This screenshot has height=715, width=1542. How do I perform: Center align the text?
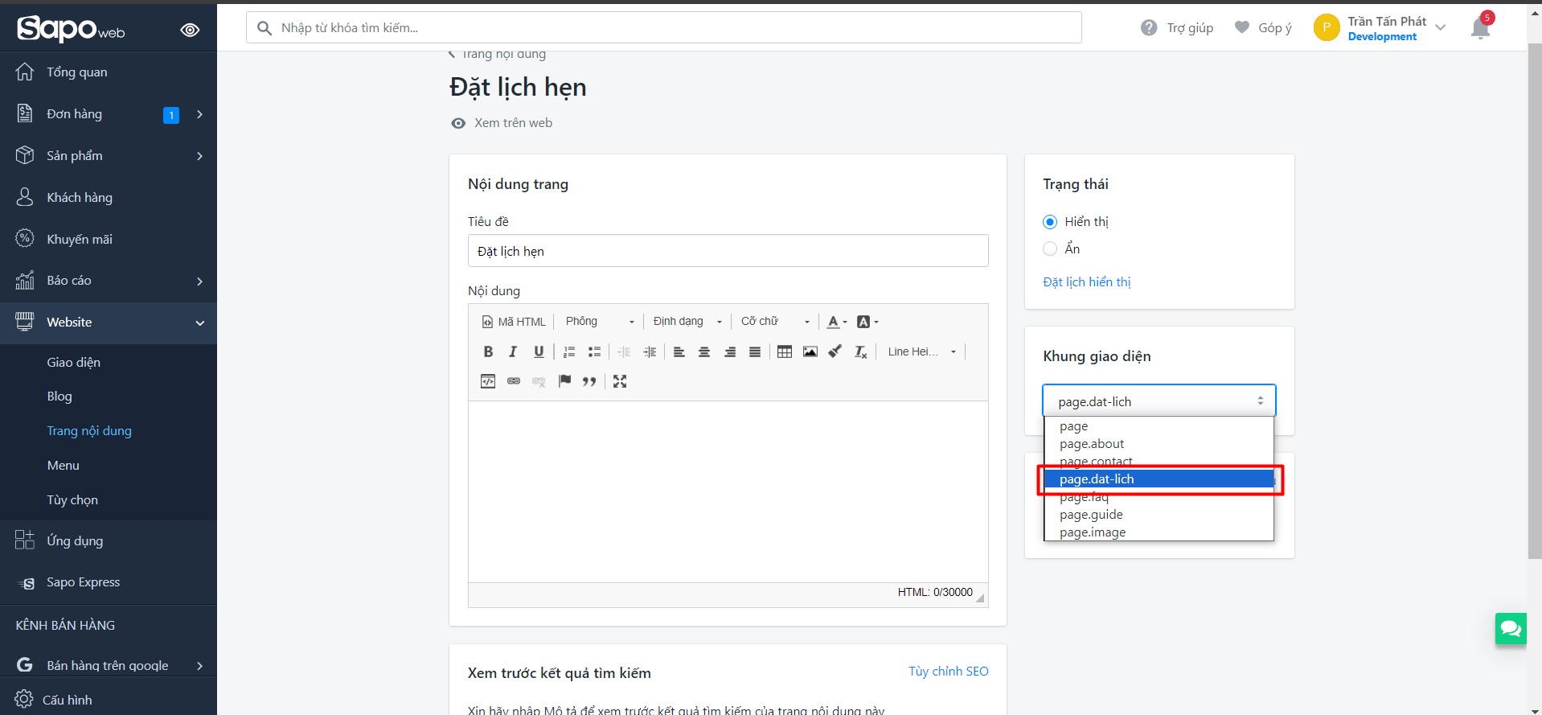704,351
